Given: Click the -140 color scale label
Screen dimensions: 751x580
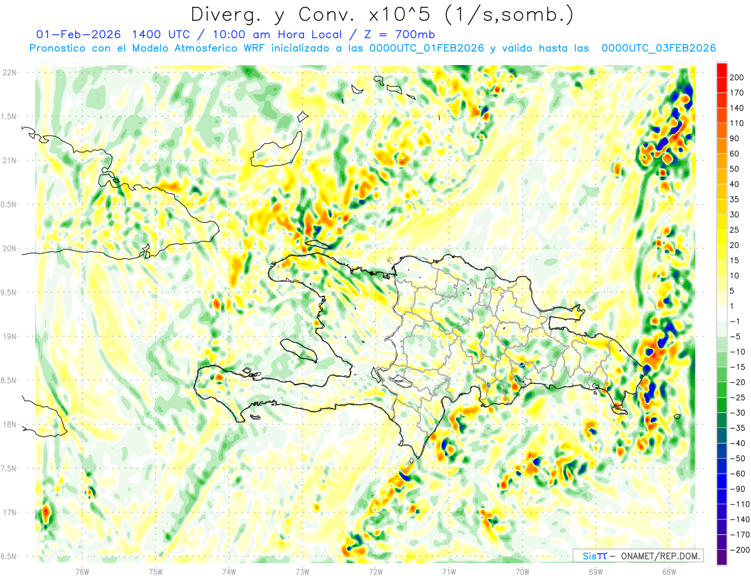Looking at the screenshot, I should (740, 519).
